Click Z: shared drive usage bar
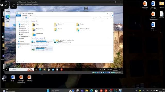 click(x=44, y=49)
